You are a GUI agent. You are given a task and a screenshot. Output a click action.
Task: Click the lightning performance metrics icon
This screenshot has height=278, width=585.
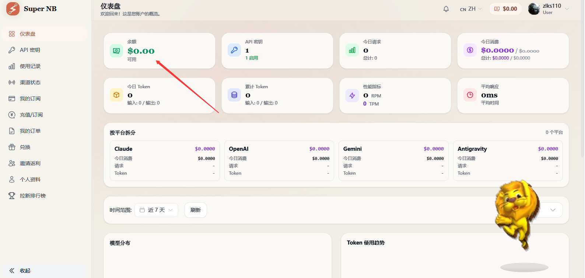click(x=352, y=96)
